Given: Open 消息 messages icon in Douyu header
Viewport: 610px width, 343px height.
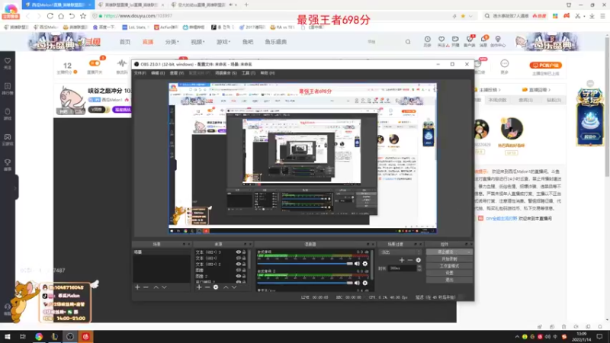Looking at the screenshot, I should 483,41.
